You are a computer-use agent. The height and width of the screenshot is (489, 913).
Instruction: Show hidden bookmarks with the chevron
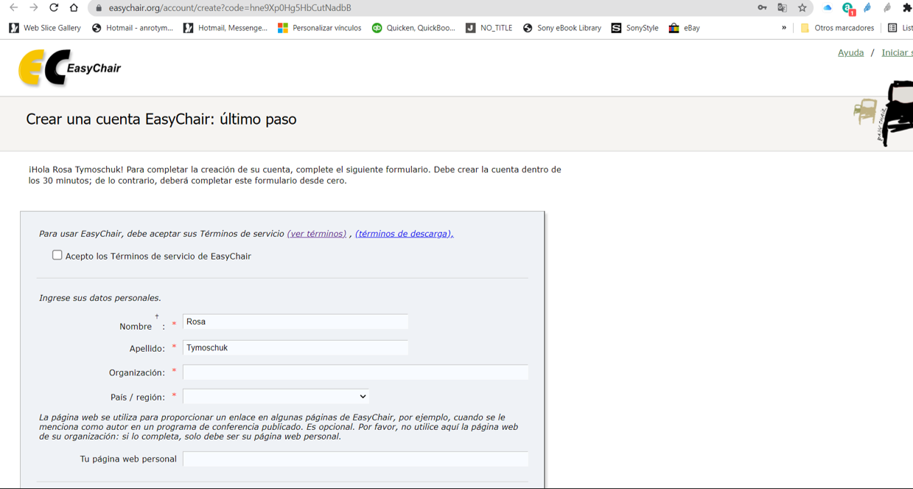coord(784,28)
